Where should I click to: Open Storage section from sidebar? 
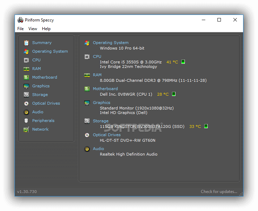point(40,95)
